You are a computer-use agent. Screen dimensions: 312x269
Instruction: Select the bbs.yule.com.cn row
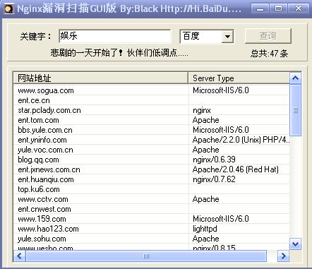[152, 130]
